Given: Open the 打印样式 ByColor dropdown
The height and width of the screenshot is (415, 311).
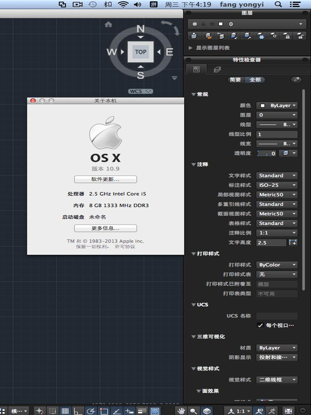Looking at the screenshot, I should (x=277, y=265).
